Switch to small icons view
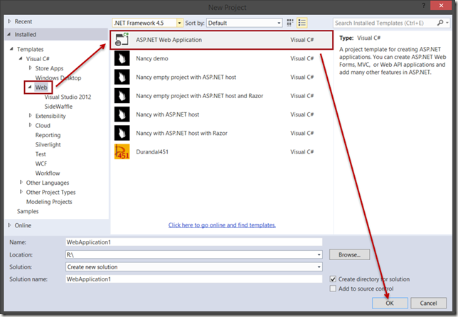The height and width of the screenshot is (317, 458). [x=290, y=23]
